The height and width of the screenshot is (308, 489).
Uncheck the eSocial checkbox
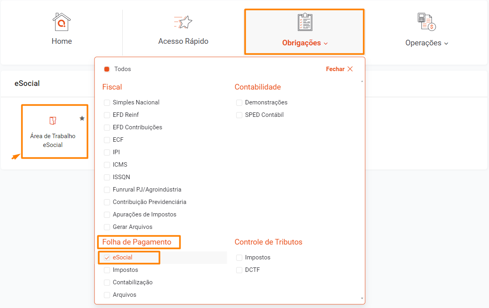point(107,257)
